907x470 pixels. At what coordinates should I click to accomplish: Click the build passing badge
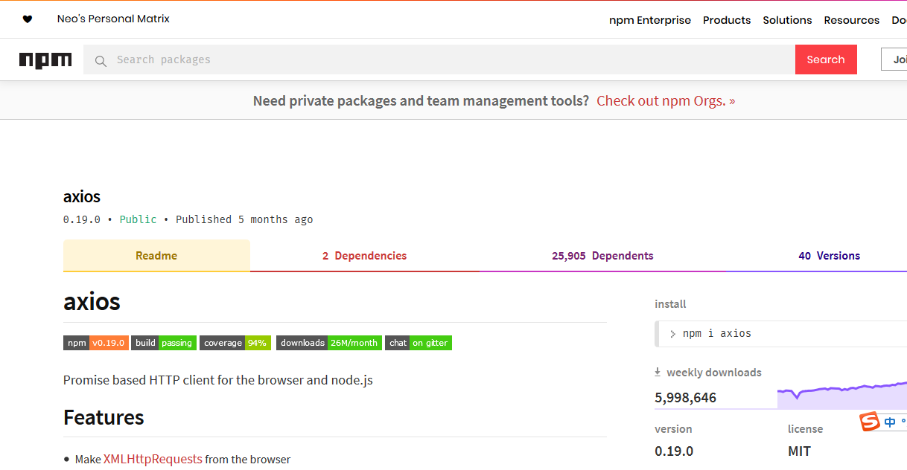click(164, 343)
